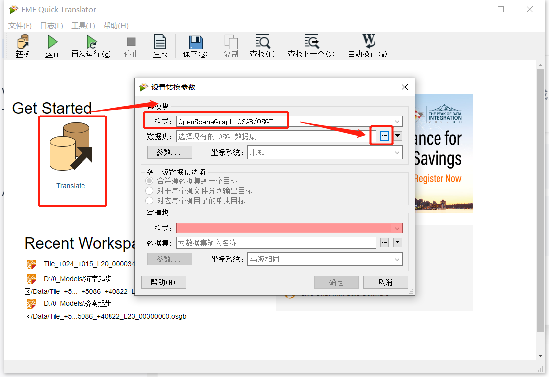Screen dimensions: 549x377
Task: Click scrollbar down arrow at bottom right
Action: click(x=540, y=356)
